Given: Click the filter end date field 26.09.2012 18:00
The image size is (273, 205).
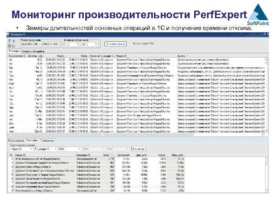Looking at the screenshot, I should coord(50,44).
